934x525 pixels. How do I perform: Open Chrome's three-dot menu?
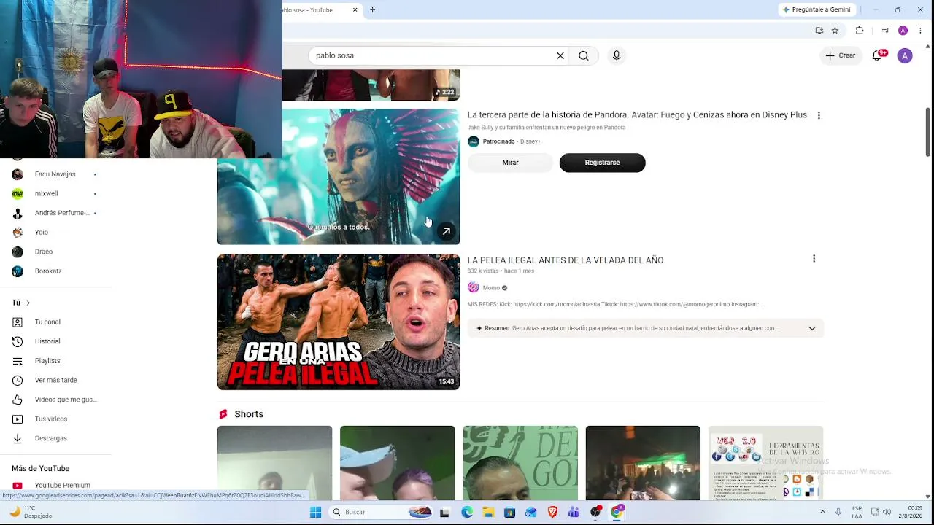[921, 31]
